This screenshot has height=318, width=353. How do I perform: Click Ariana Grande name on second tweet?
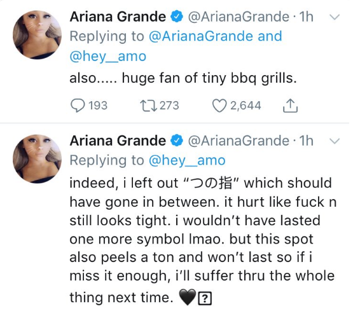tap(118, 141)
